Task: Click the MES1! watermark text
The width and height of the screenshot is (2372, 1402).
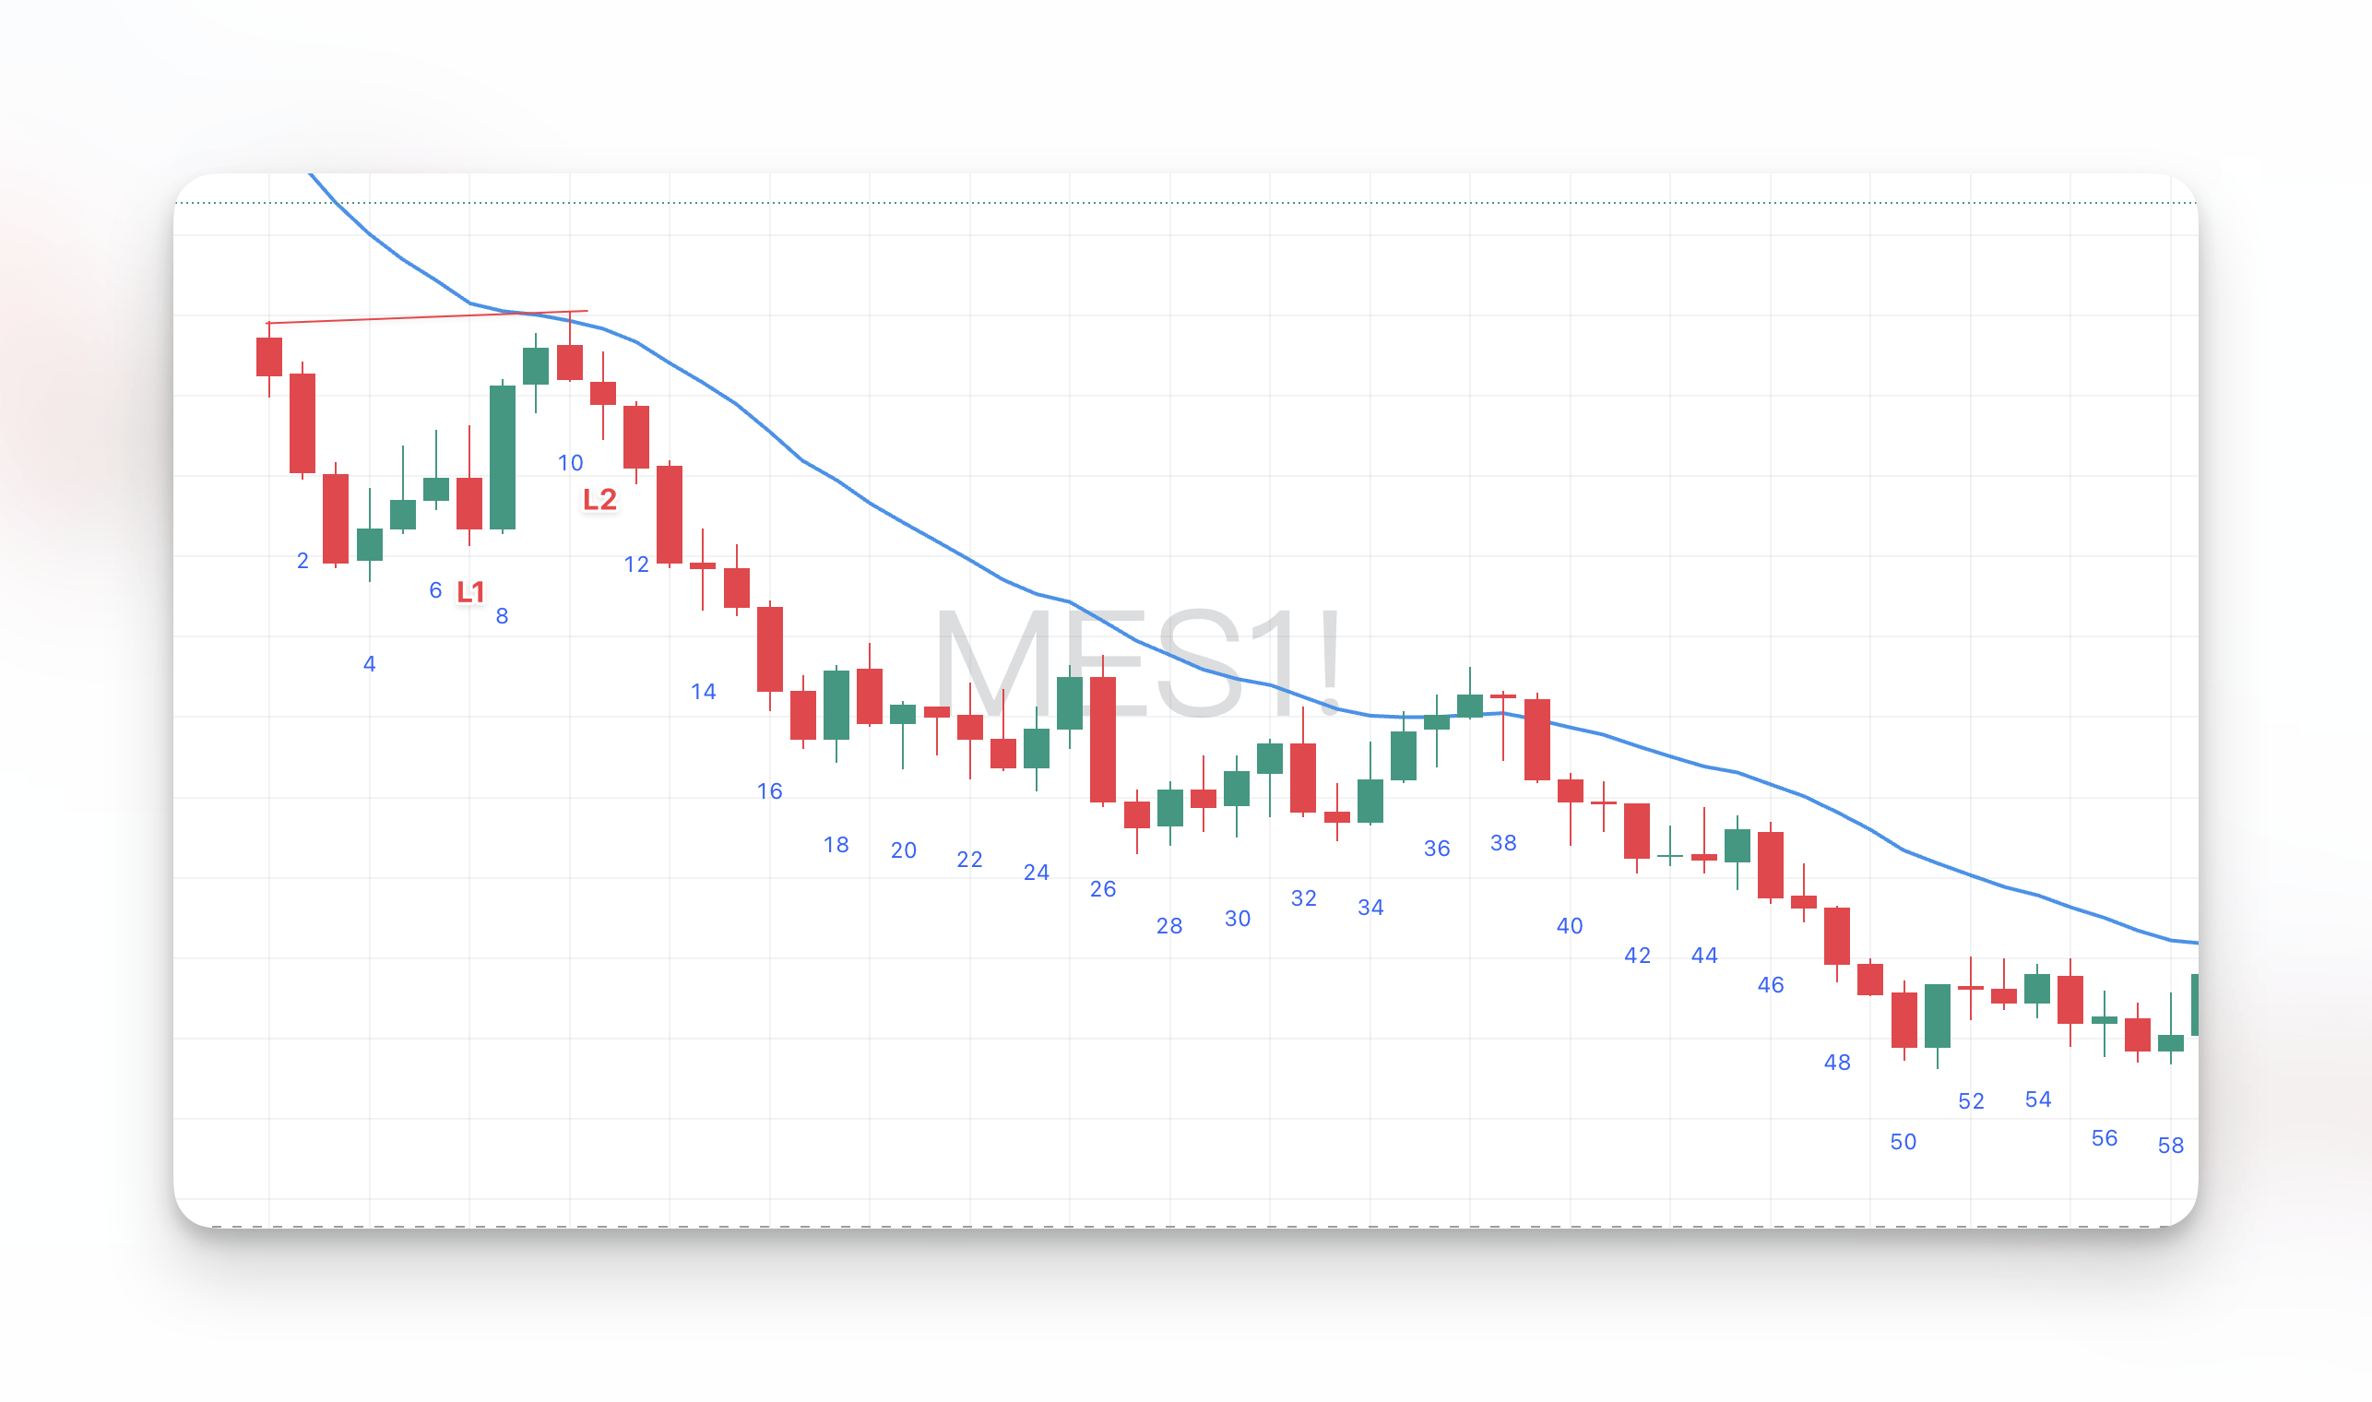Action: click(1137, 664)
